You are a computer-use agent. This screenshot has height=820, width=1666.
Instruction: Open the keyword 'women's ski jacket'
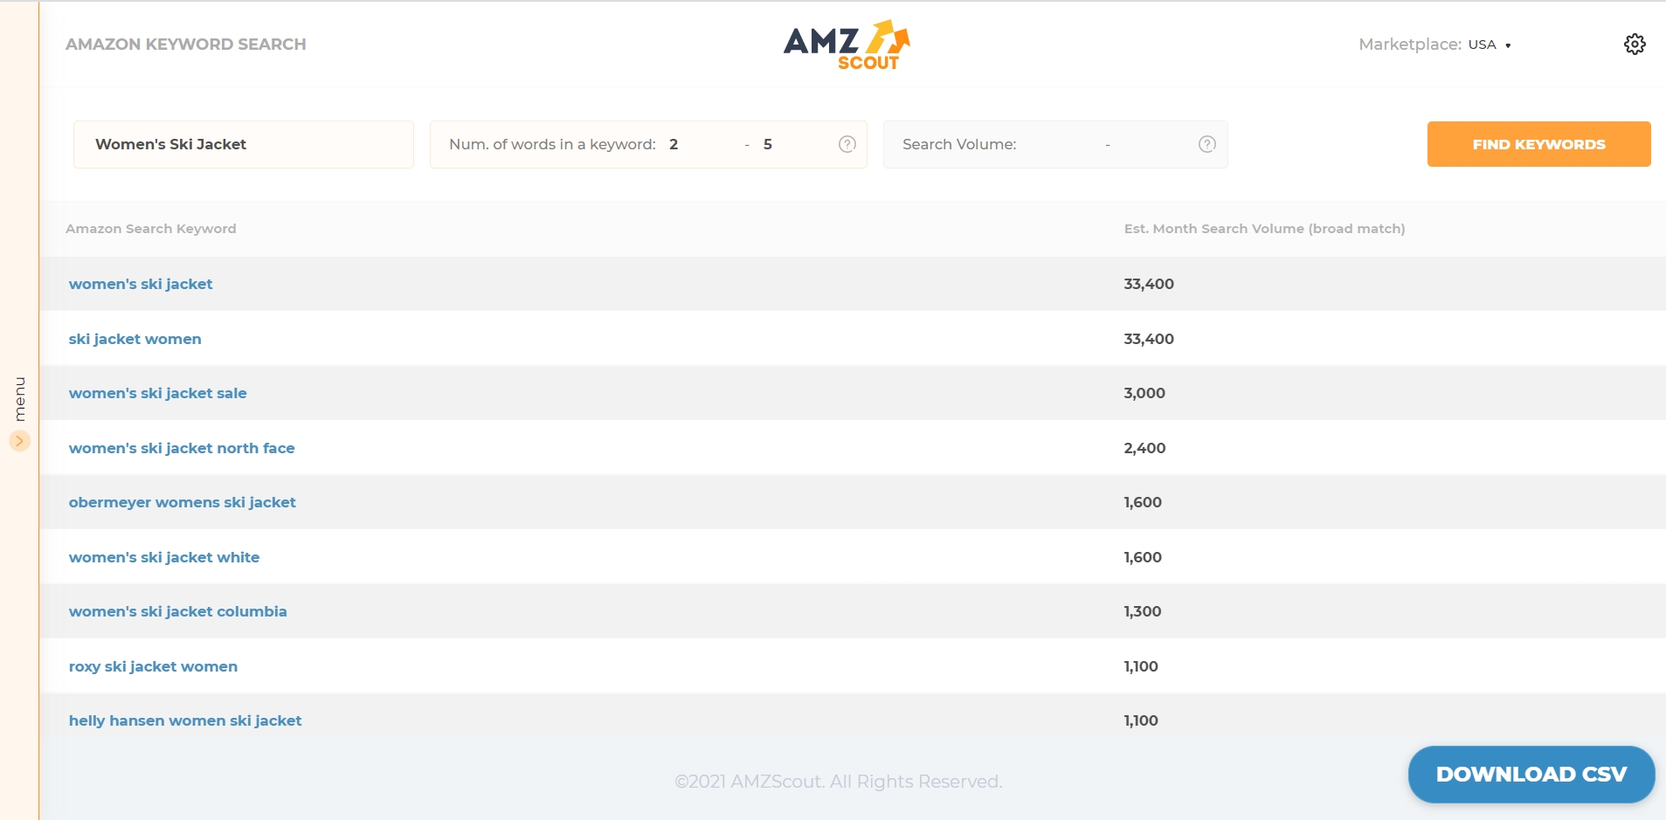click(141, 284)
